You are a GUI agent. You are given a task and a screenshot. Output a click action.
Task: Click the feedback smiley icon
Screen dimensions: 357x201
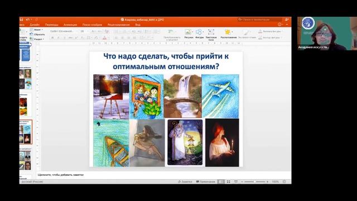pos(280,25)
